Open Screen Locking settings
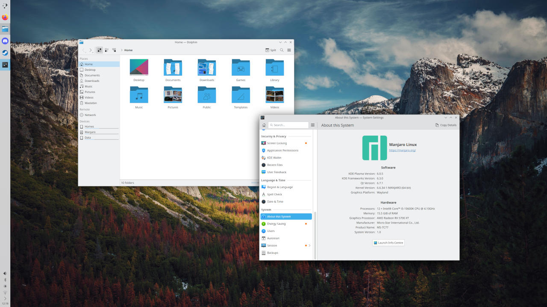The width and height of the screenshot is (547, 307). (x=277, y=143)
